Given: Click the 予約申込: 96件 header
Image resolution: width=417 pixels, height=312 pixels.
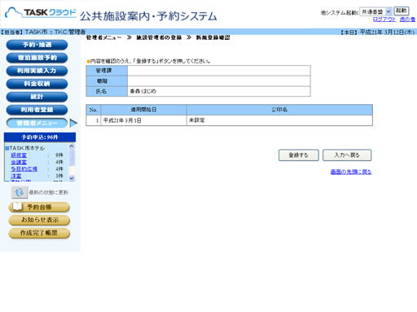Looking at the screenshot, I should [40, 137].
